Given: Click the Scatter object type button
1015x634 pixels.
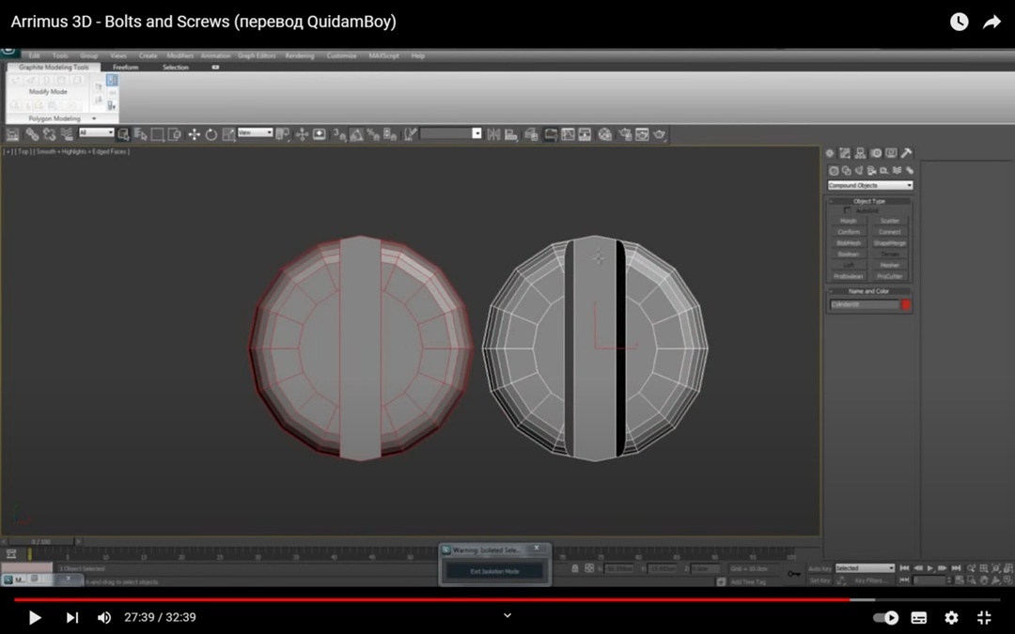Looking at the screenshot, I should (x=890, y=222).
